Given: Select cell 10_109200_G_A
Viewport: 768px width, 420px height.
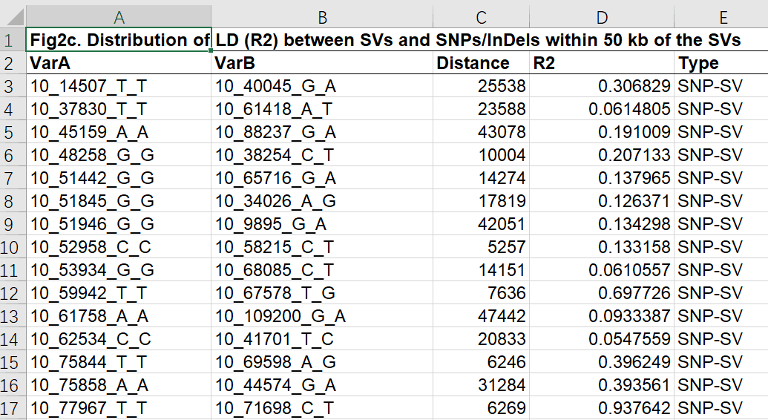Looking at the screenshot, I should [322, 315].
